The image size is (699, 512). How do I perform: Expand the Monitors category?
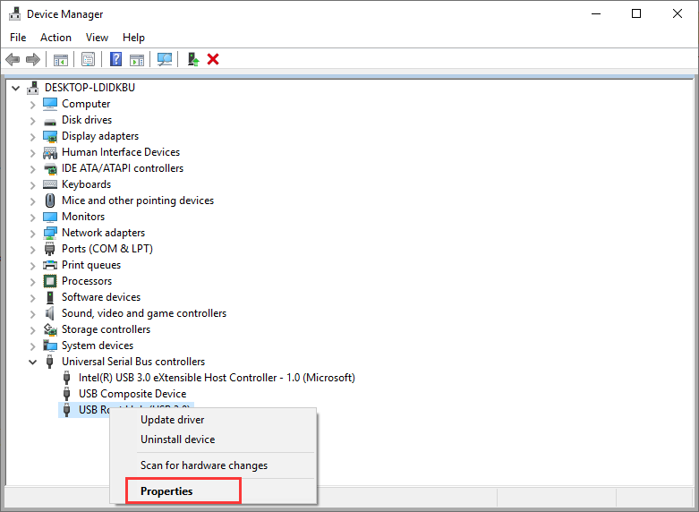[x=32, y=218]
